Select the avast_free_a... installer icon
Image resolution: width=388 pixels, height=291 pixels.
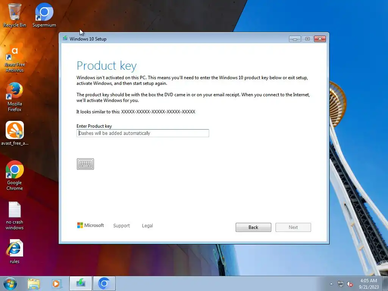tap(15, 133)
